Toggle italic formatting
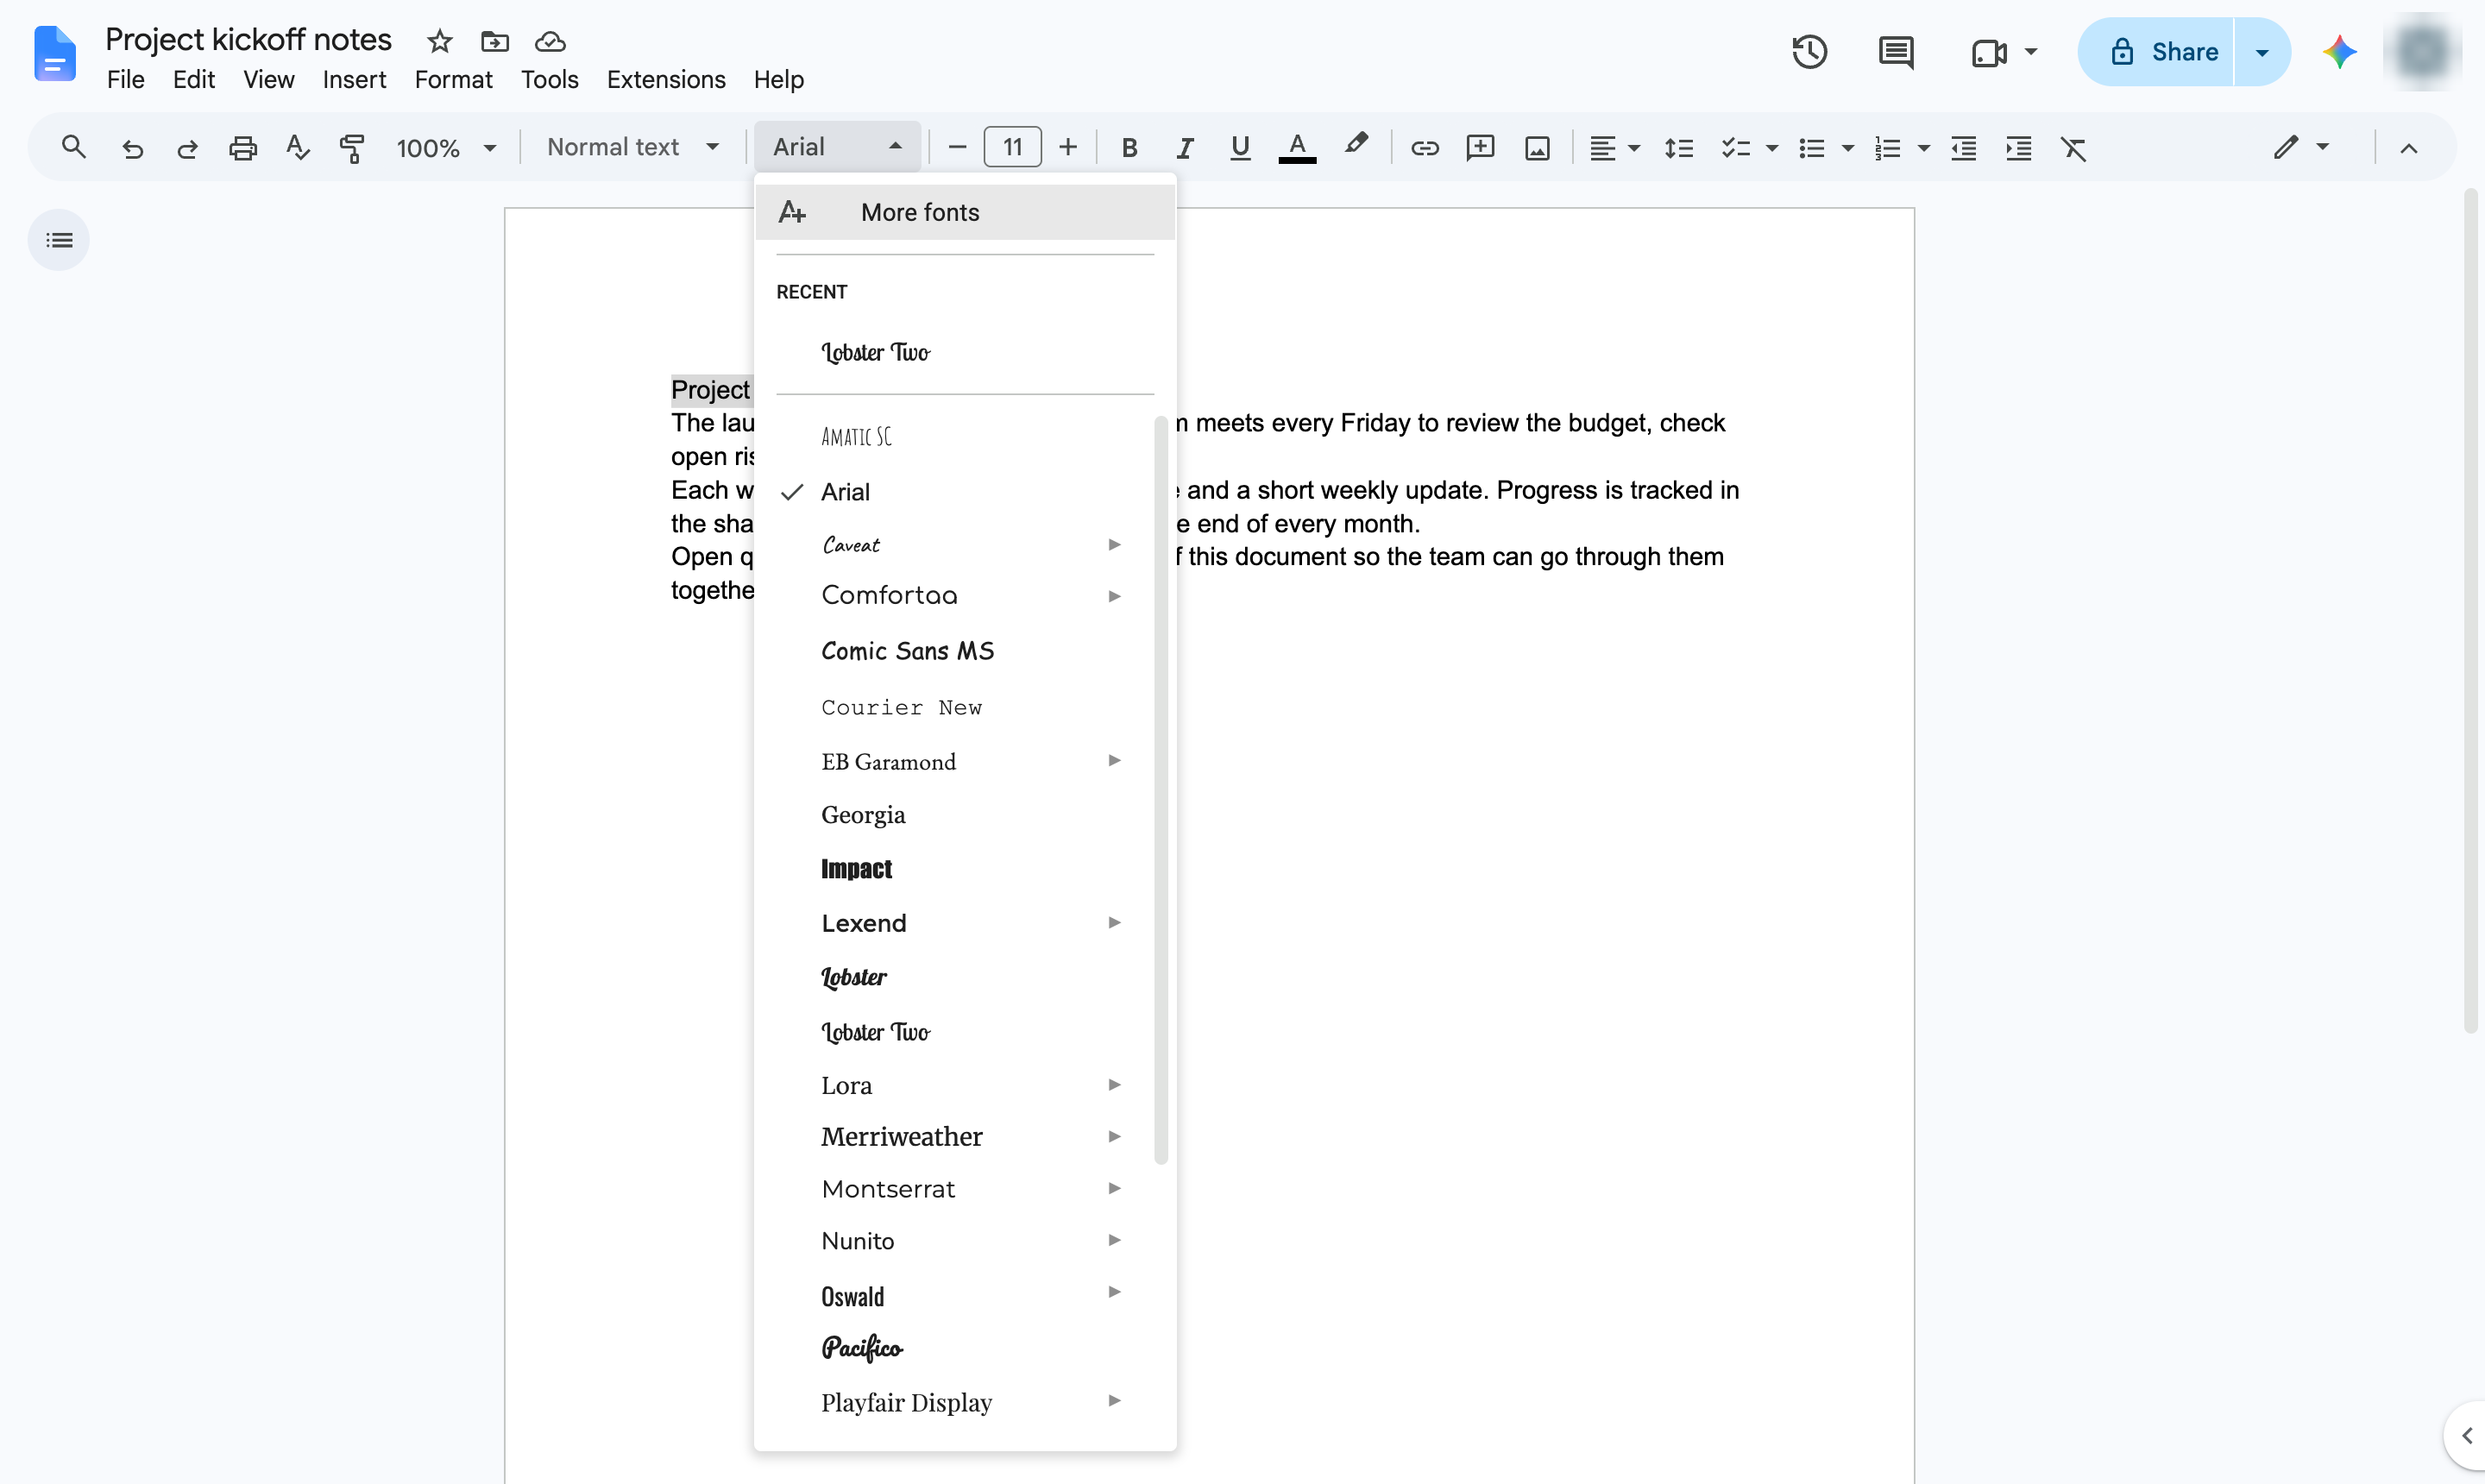 coord(1184,148)
